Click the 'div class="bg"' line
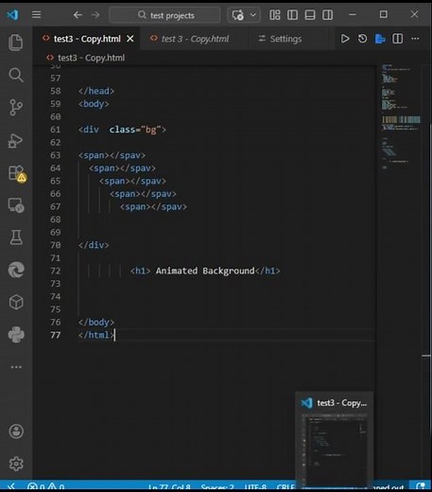432x492 pixels. (122, 130)
